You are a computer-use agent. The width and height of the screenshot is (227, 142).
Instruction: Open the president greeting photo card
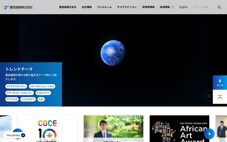[113, 129]
